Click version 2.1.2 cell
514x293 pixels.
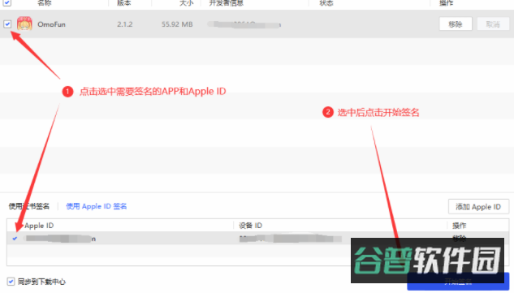tap(125, 24)
